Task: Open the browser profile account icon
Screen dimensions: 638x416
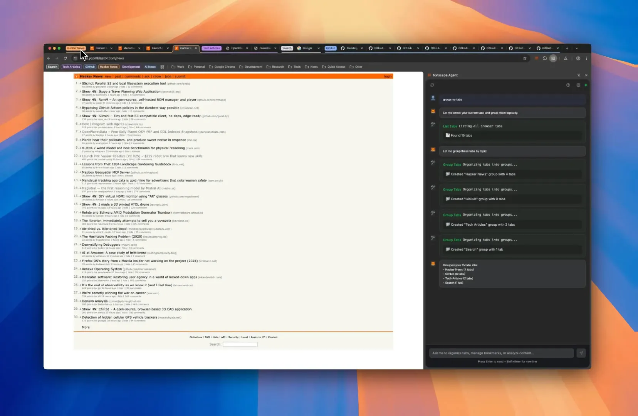Action: [578, 58]
